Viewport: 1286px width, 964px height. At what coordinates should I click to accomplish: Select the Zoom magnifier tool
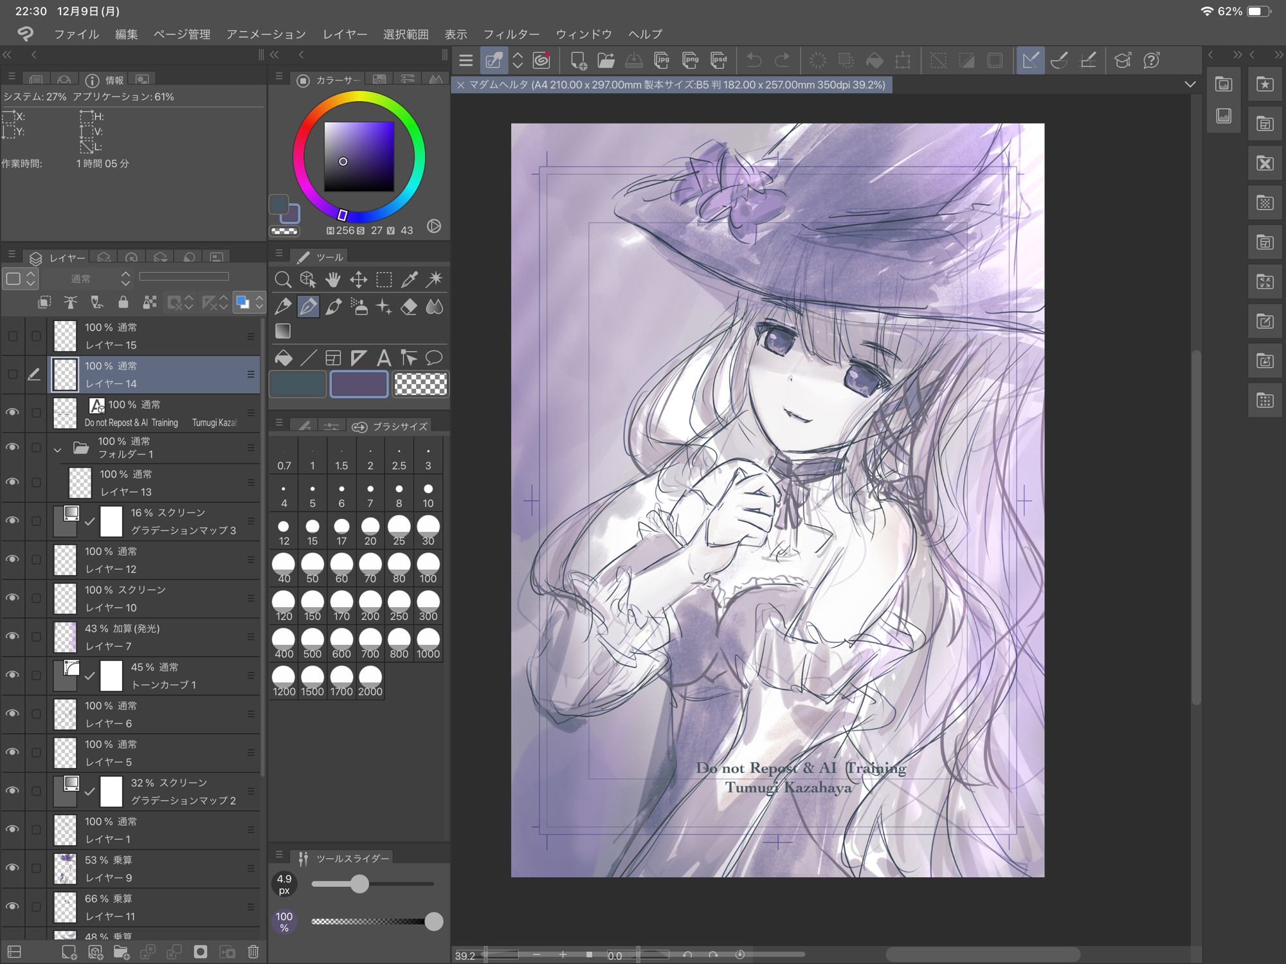282,279
